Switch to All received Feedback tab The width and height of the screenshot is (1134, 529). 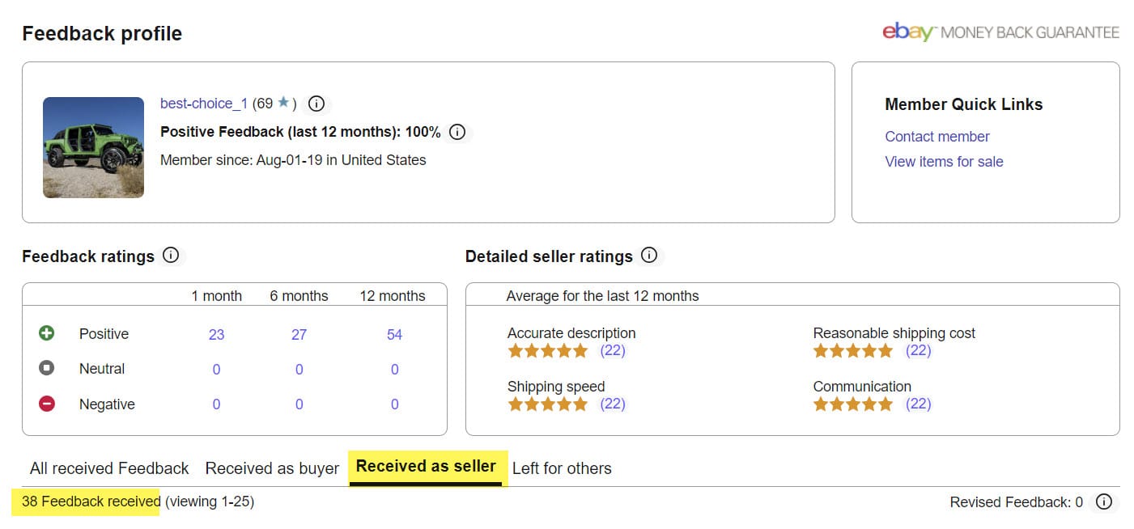(x=109, y=468)
